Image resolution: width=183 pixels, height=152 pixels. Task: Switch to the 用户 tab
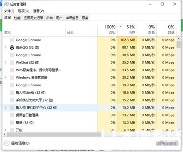(59, 18)
